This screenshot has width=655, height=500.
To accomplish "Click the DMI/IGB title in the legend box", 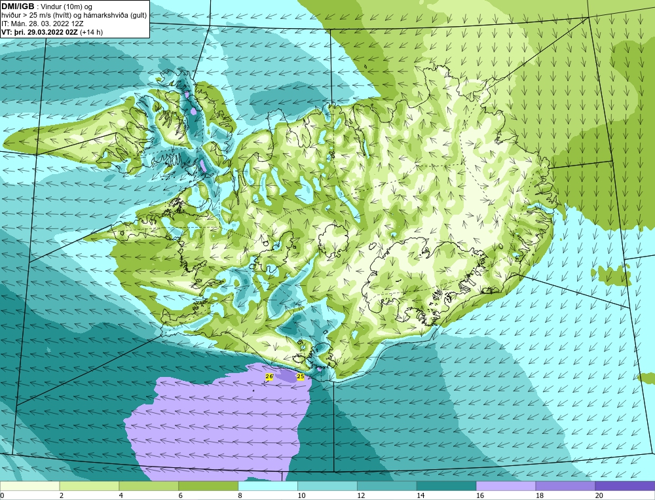I will click(x=18, y=7).
